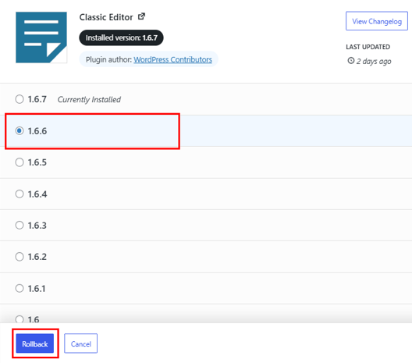This screenshot has height=363, width=412.
Task: Select version 1.6.7 radio button
Action: click(x=20, y=99)
